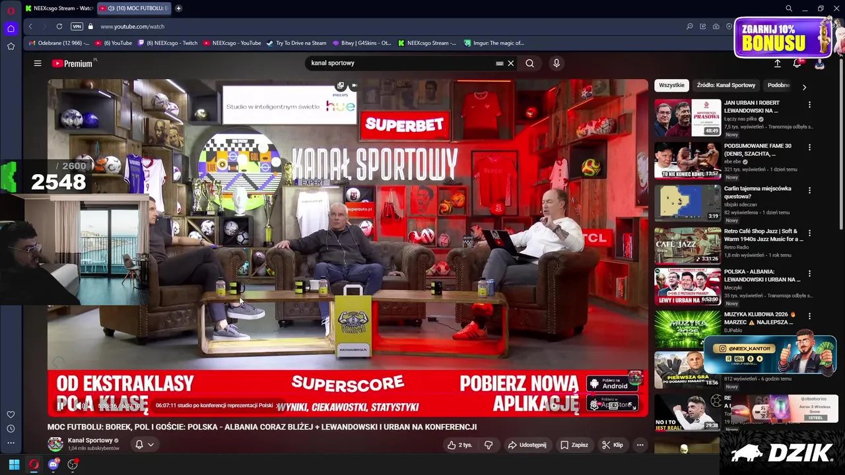Screen dimensions: 845x475
Task: Show more filter chips with arrow
Action: click(804, 86)
